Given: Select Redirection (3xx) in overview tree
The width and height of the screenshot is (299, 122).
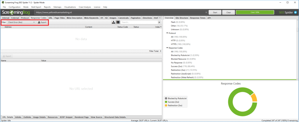Looking at the screenshot, I should tap(183, 70).
